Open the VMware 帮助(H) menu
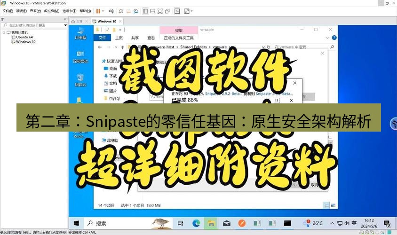The height and width of the screenshot is (235, 397). coord(85,11)
